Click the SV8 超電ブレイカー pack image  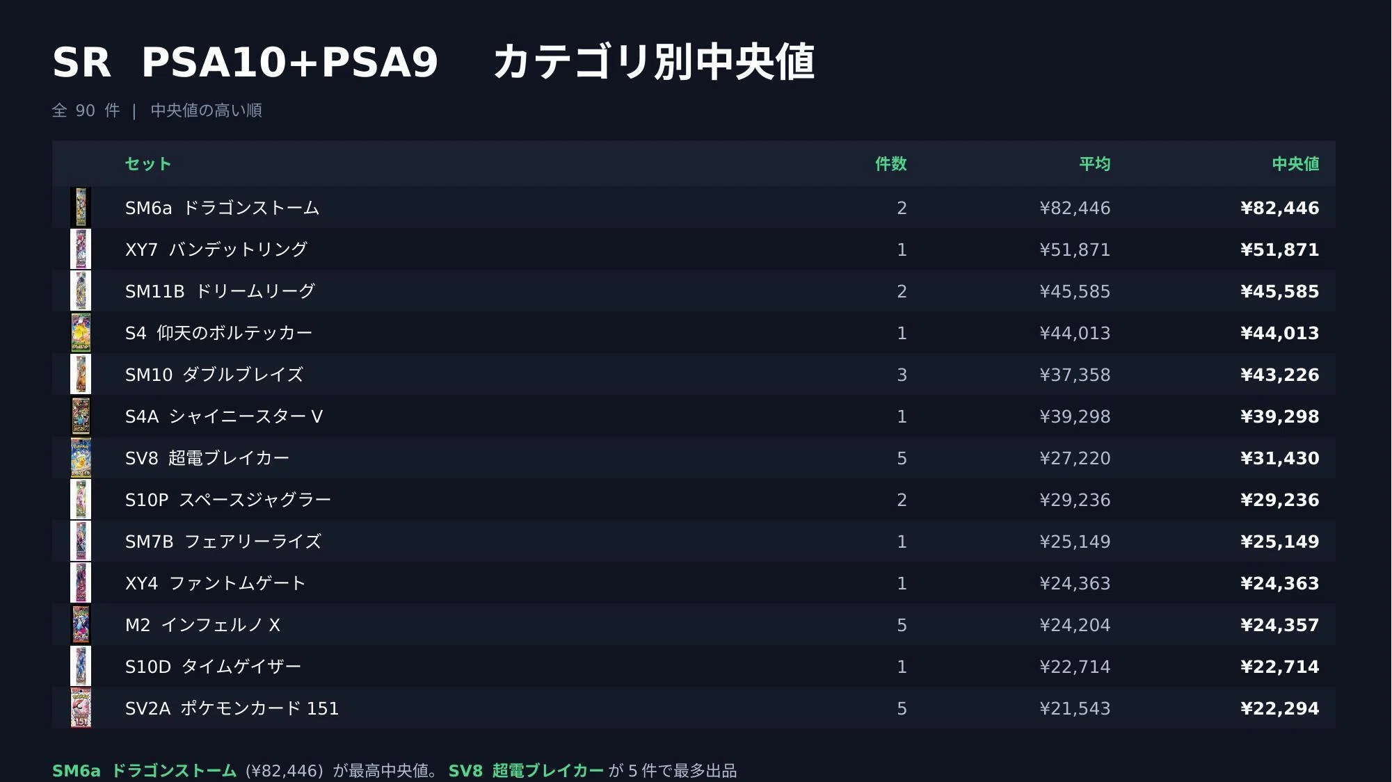coord(81,457)
